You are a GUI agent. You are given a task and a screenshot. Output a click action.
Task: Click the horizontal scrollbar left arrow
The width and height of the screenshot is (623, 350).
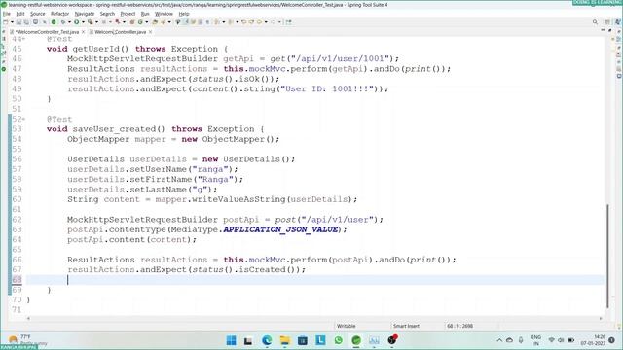tap(28, 318)
